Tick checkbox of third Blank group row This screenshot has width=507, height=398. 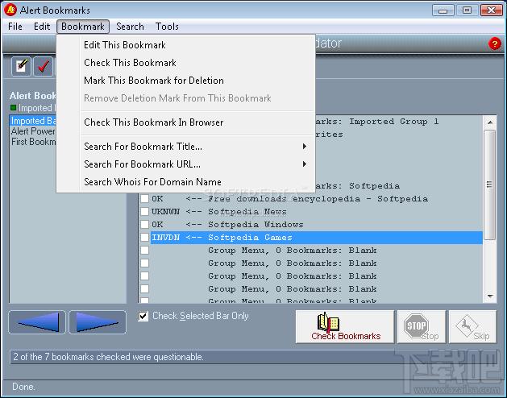click(x=144, y=276)
